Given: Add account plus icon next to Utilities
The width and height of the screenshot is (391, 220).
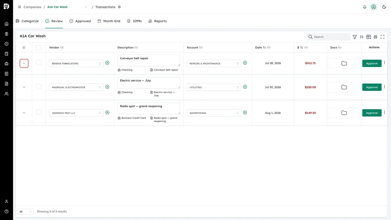Looking at the screenshot, I should [245, 87].
